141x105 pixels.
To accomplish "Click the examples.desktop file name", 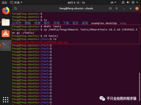I will (x=104, y=23).
